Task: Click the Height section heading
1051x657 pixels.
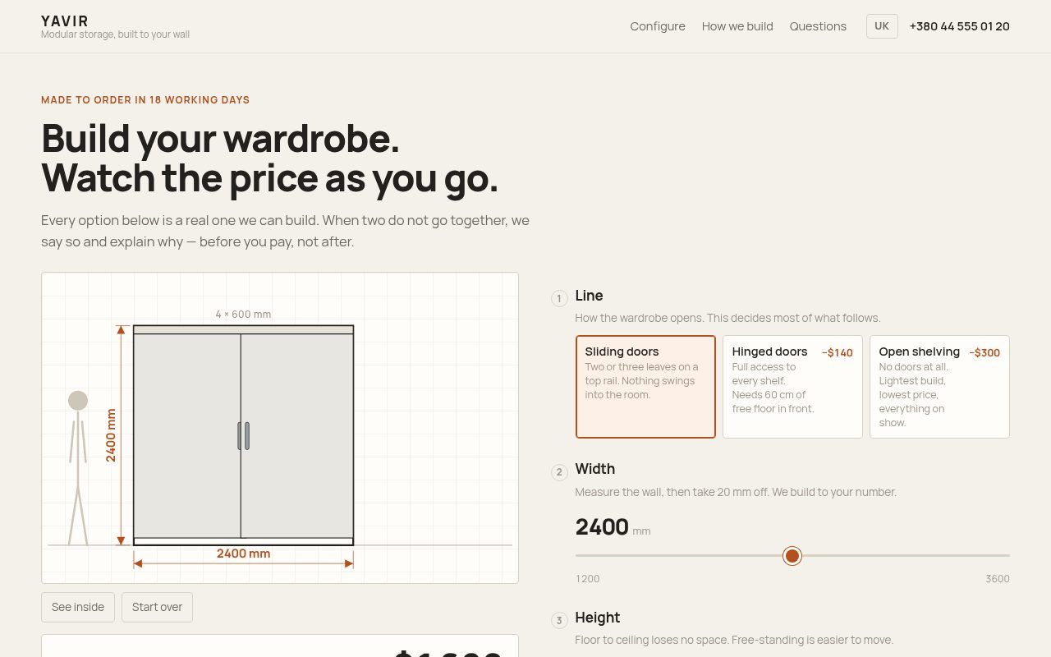Action: pos(598,618)
